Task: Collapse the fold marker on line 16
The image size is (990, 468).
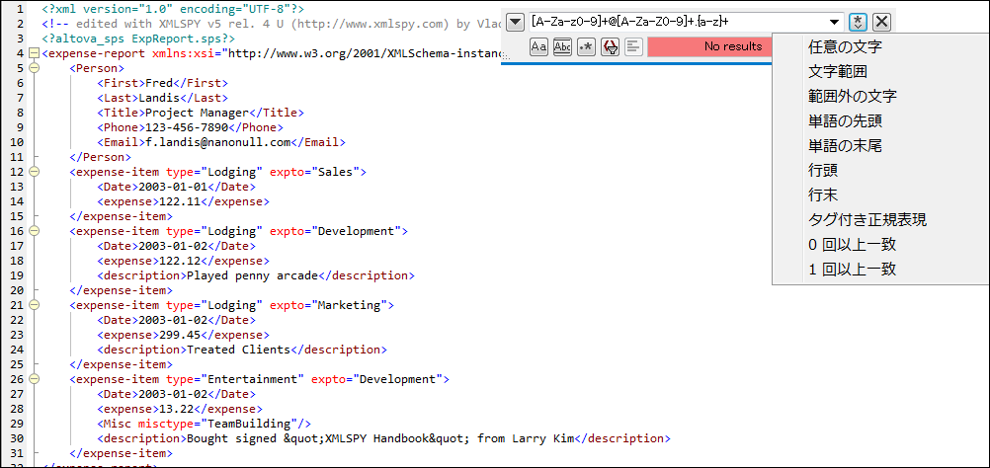Action: pyautogui.click(x=35, y=231)
